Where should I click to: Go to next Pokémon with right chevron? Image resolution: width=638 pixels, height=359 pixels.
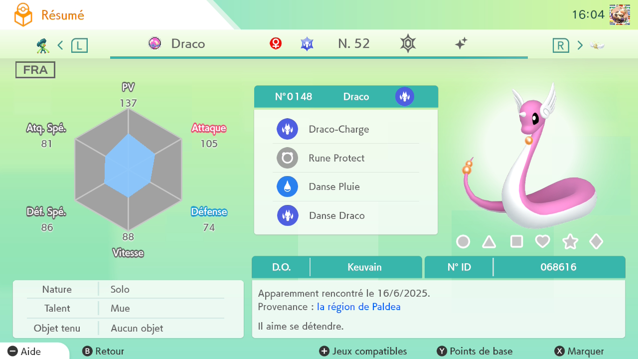click(x=580, y=45)
